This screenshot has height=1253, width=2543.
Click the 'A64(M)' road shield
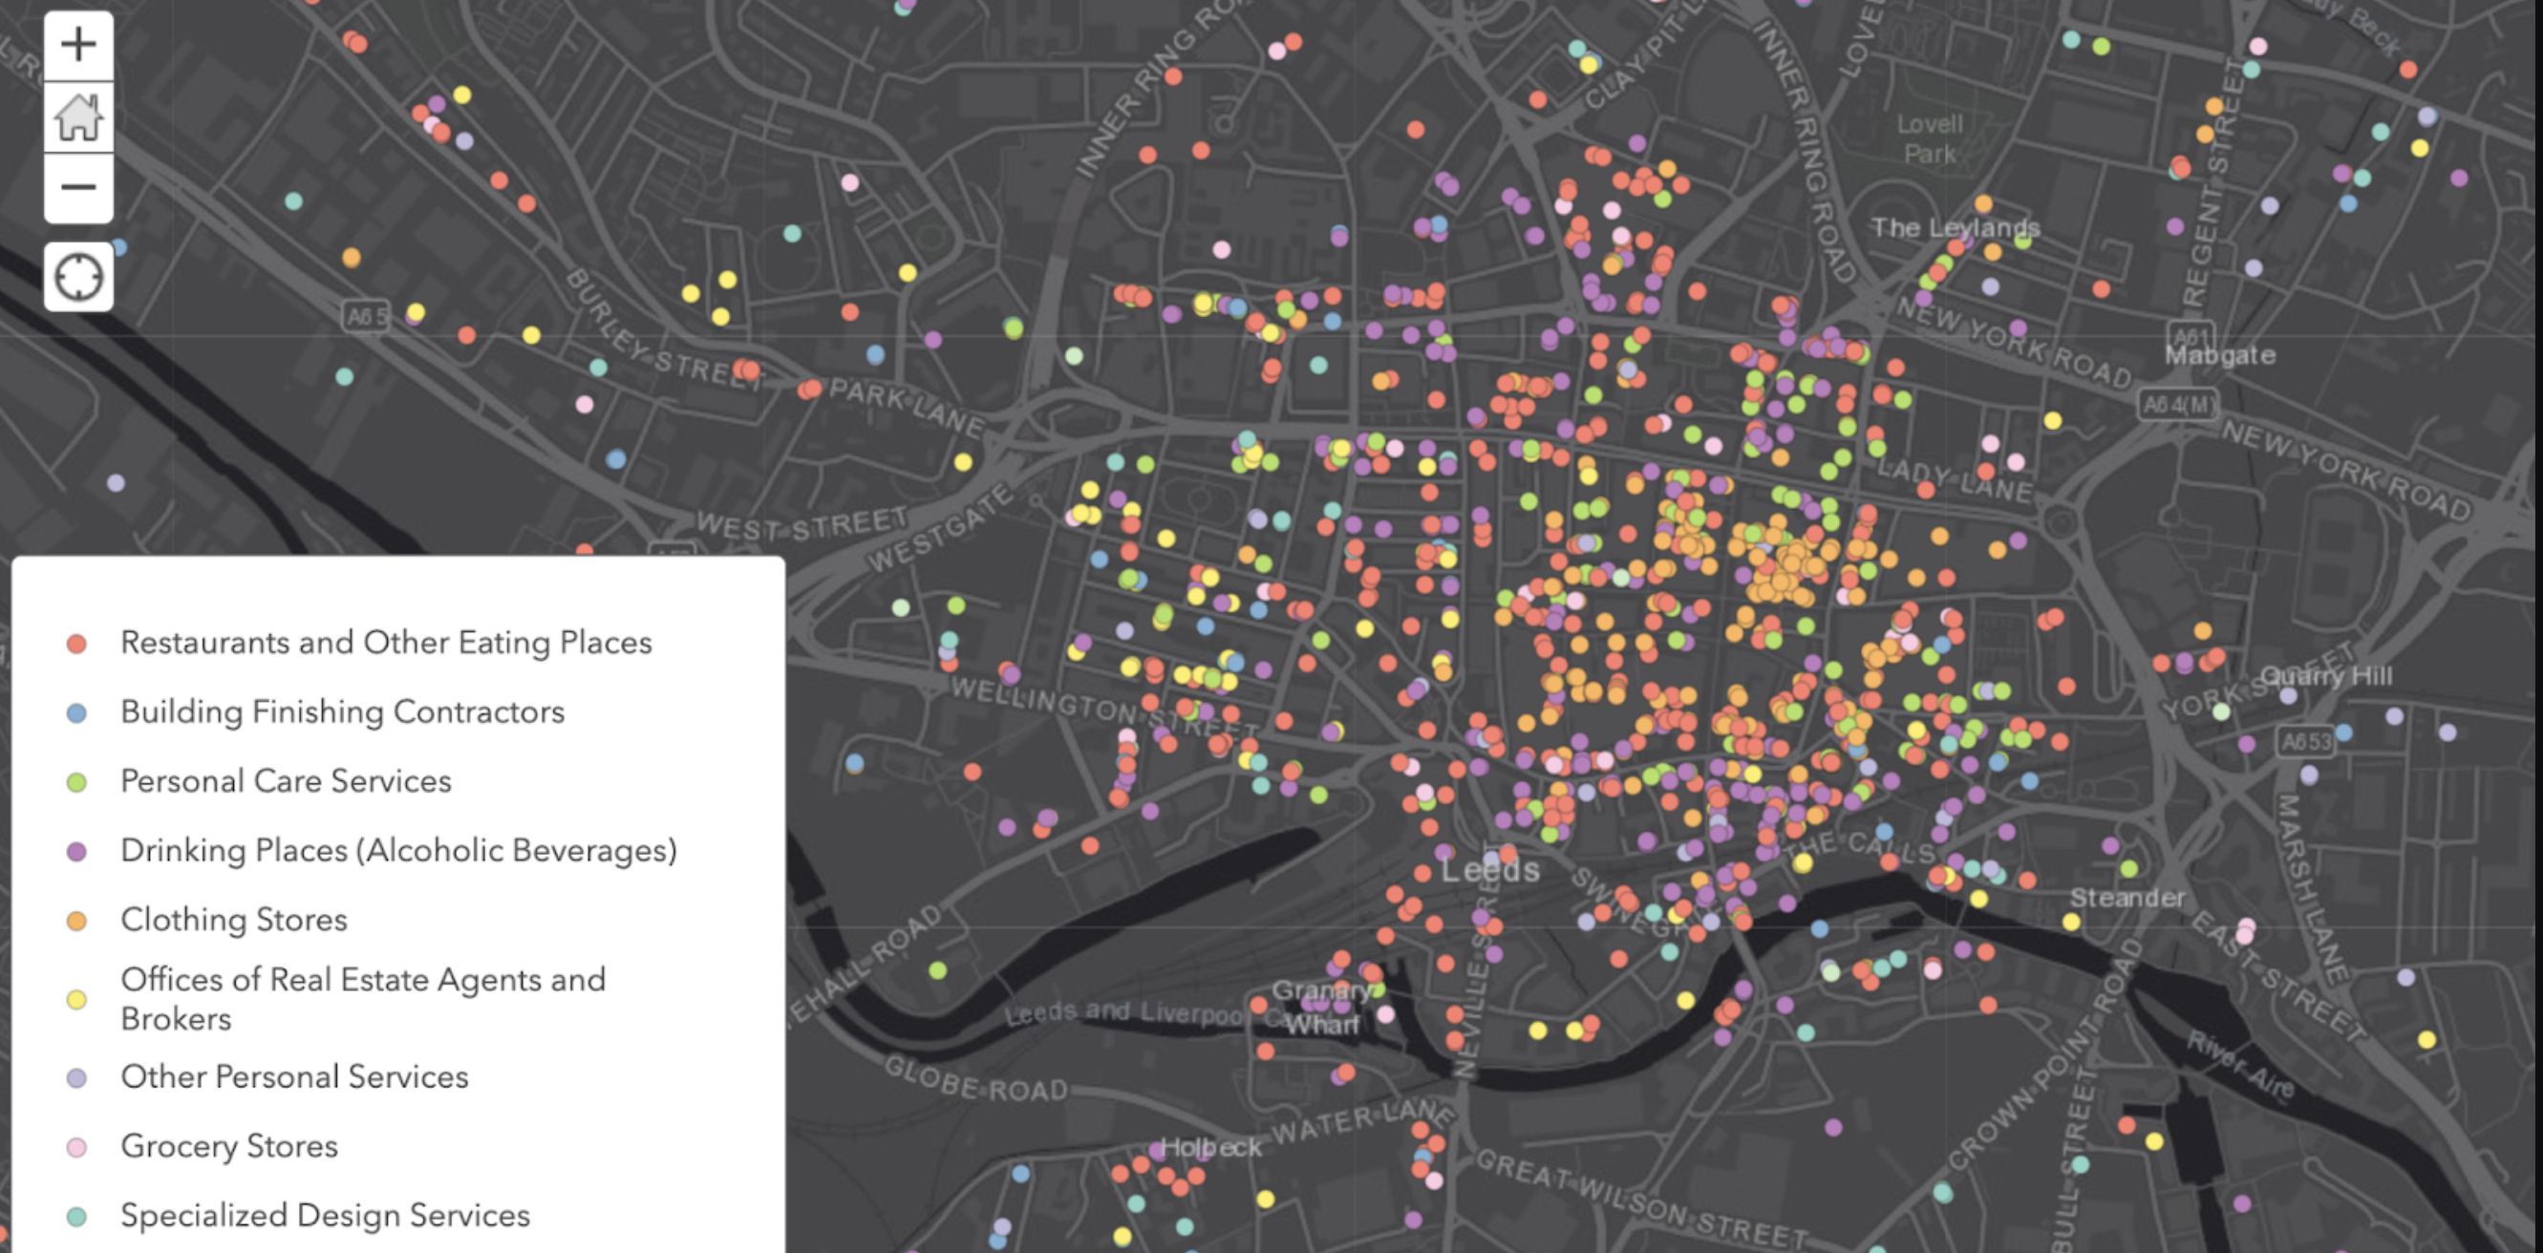coord(2179,405)
